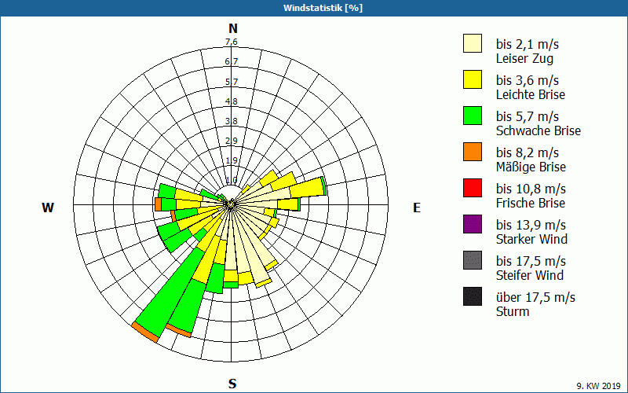628x393 pixels.
Task: Click the 'Windstatistik [%]' title
Action: 323,8
